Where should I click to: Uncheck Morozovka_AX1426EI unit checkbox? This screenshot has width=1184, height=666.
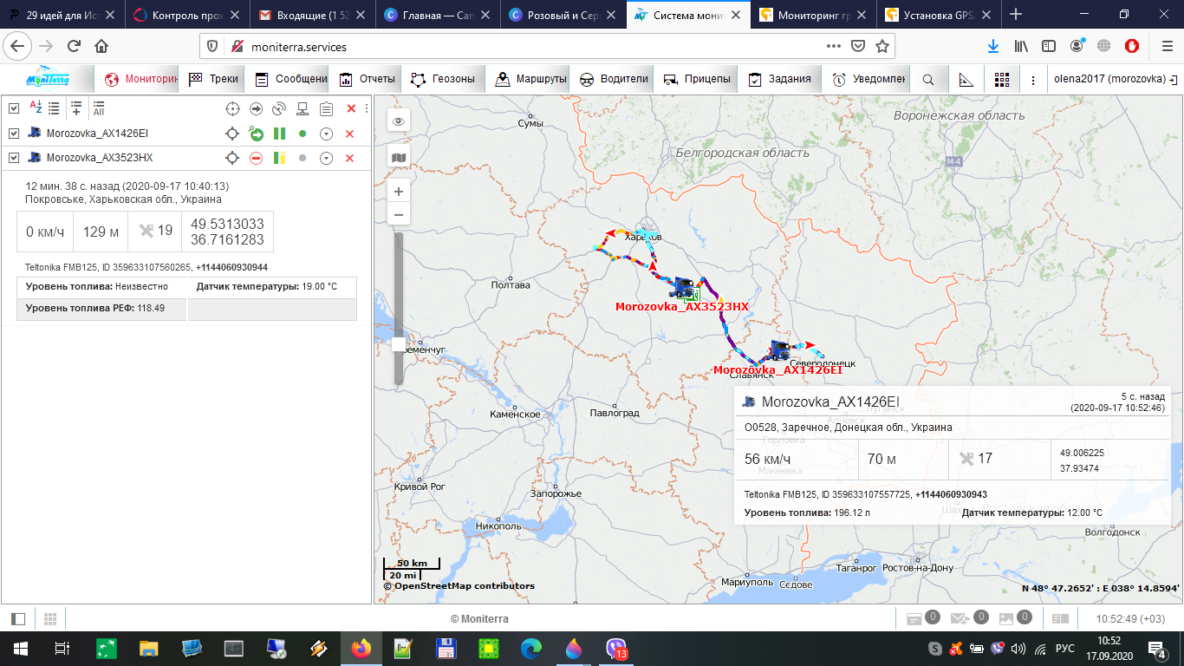(x=13, y=134)
